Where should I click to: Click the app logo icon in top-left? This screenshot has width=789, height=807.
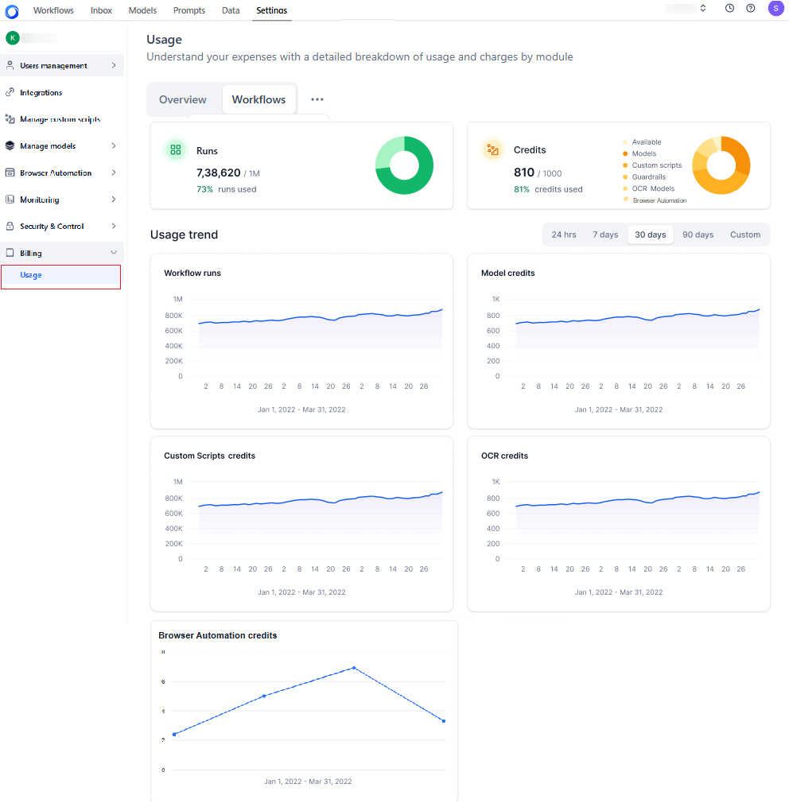11,11
